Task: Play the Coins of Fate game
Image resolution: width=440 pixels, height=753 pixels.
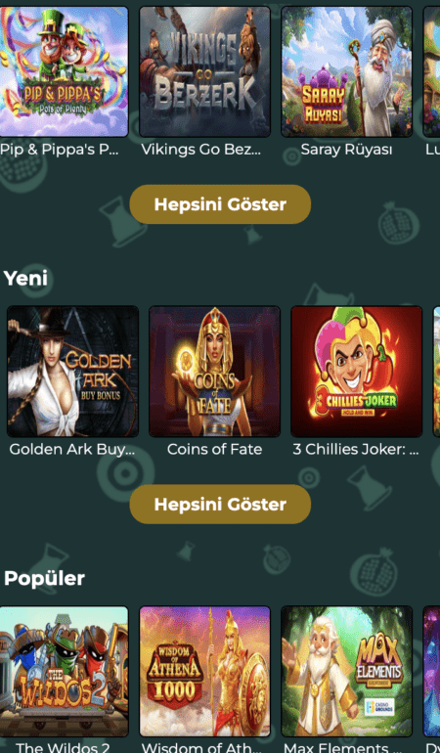Action: point(214,372)
